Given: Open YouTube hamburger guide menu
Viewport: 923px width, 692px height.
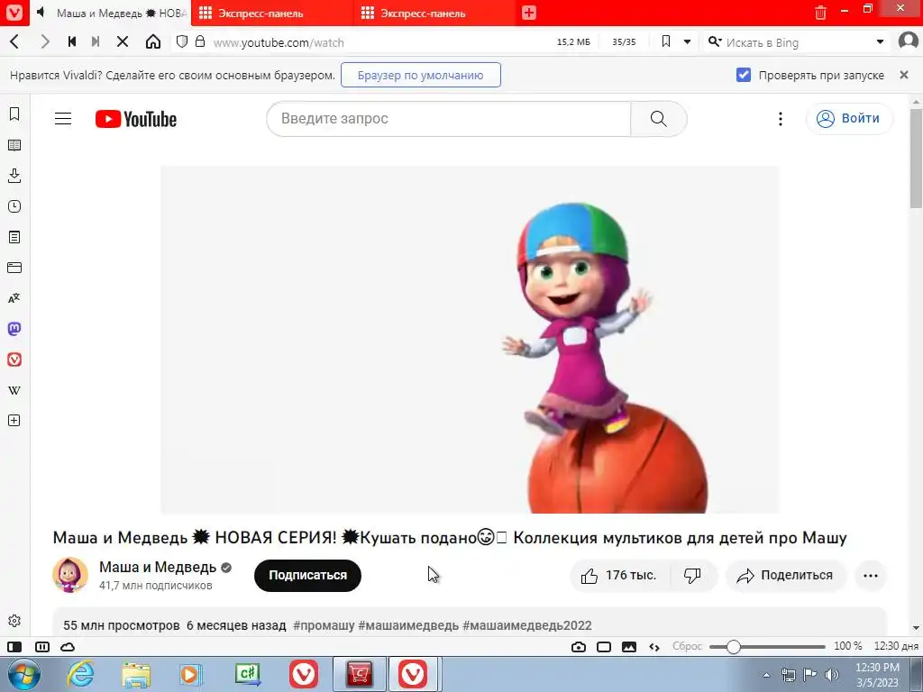Looking at the screenshot, I should [63, 119].
